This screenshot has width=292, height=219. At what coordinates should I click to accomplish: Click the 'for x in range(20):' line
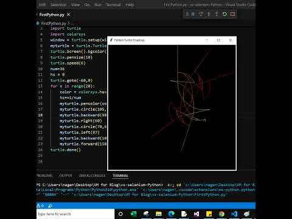pos(72,86)
